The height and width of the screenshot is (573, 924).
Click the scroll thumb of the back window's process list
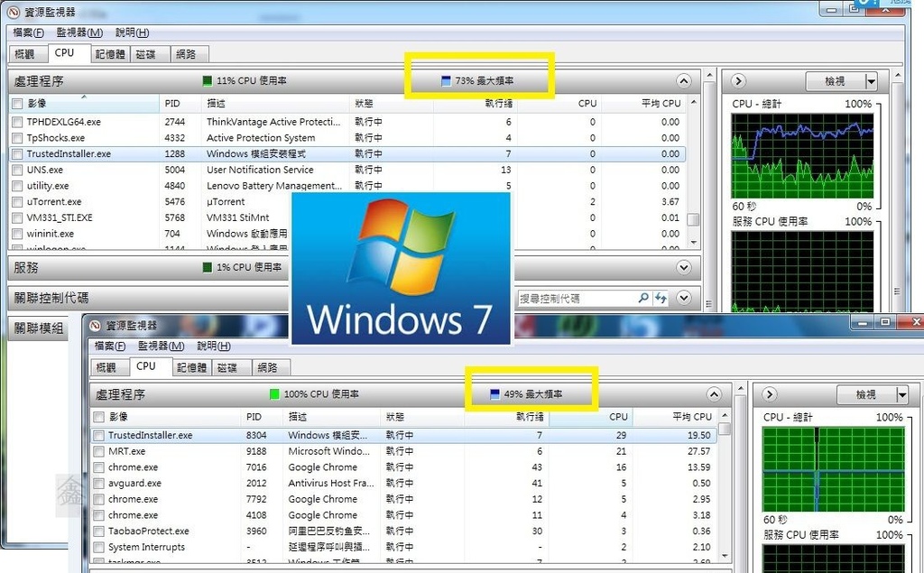point(694,219)
